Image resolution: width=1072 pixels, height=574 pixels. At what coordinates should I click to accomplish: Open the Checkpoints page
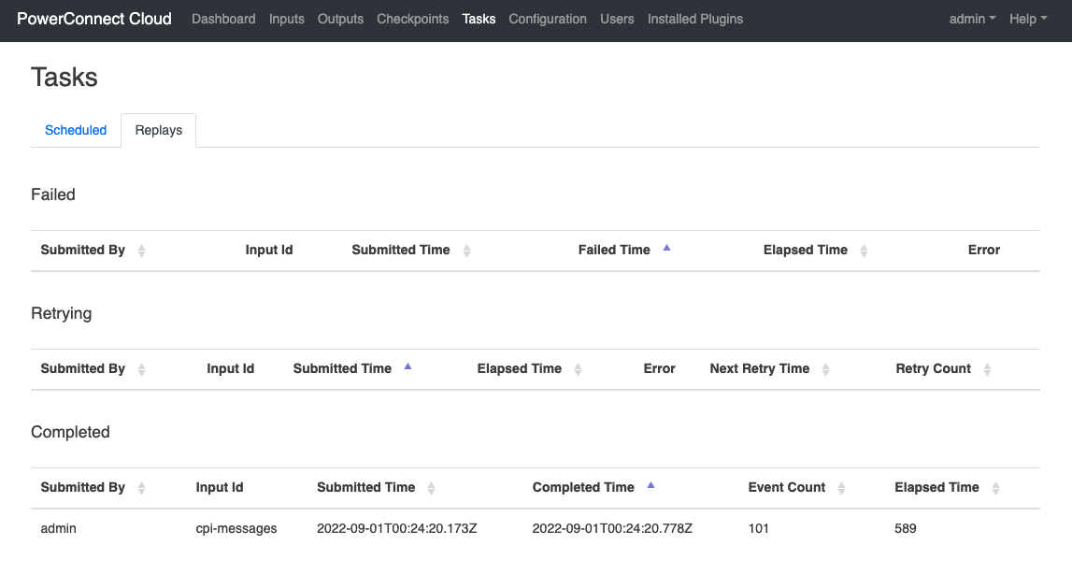tap(412, 19)
